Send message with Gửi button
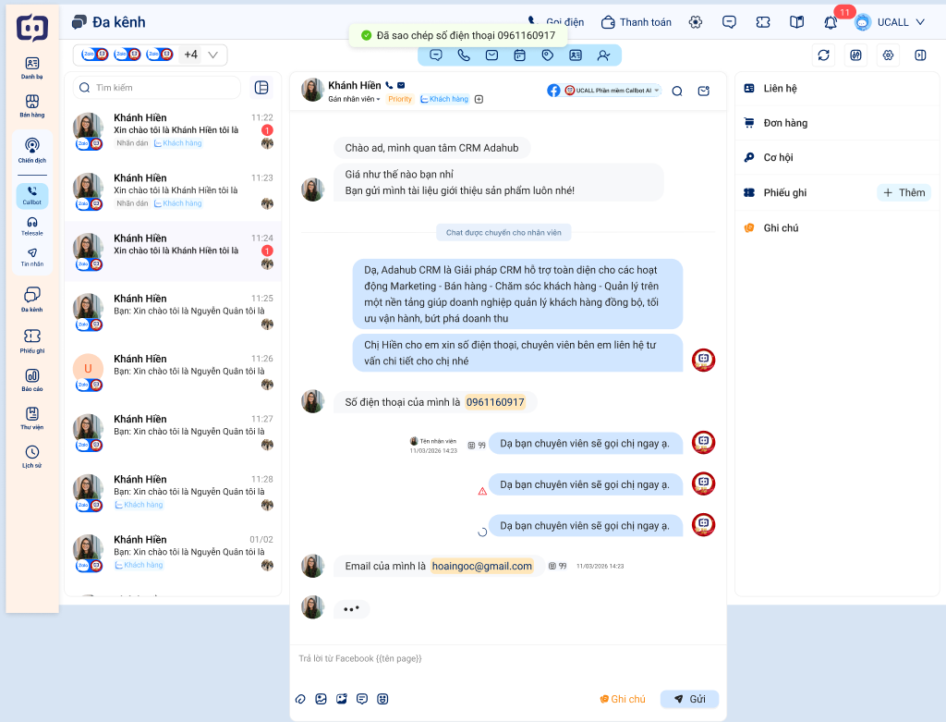 pos(689,699)
